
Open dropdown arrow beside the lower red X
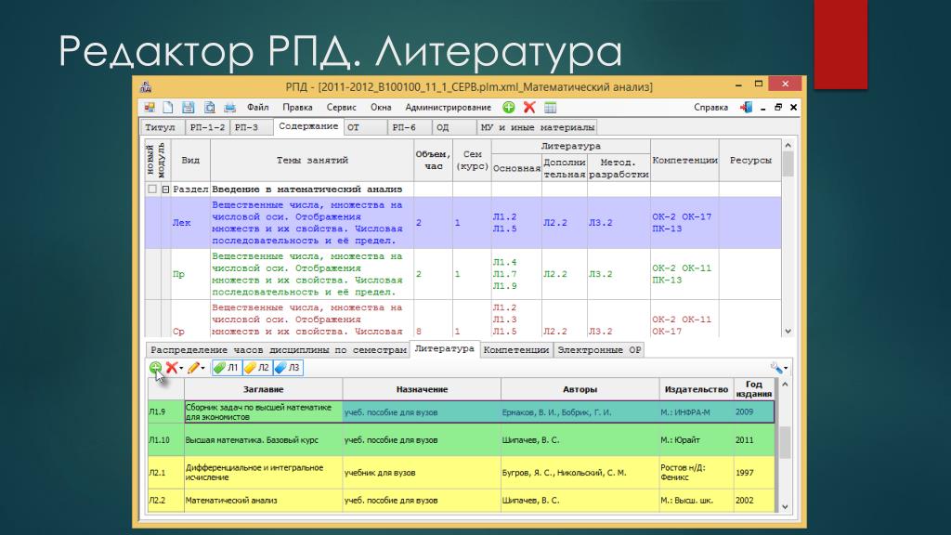tap(181, 368)
